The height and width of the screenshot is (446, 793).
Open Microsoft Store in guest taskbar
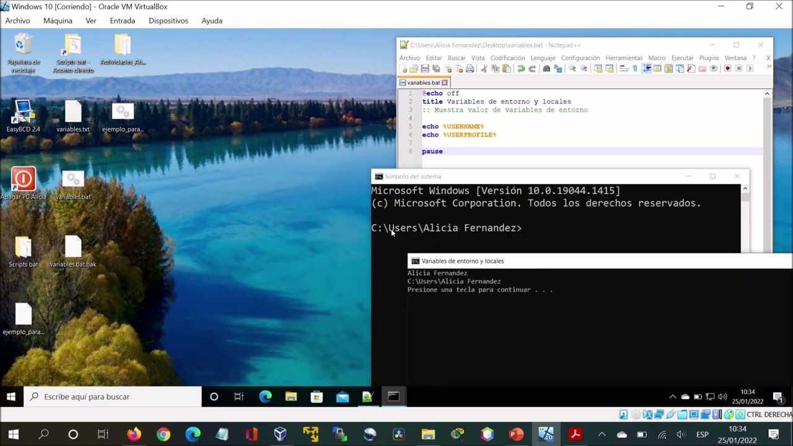[317, 396]
